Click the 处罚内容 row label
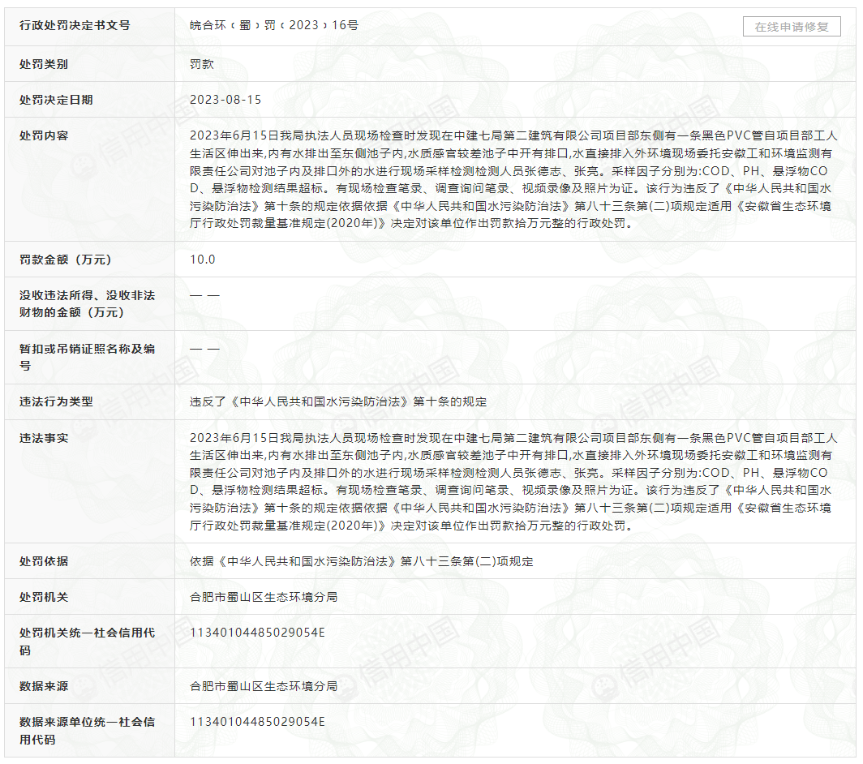 (x=44, y=135)
